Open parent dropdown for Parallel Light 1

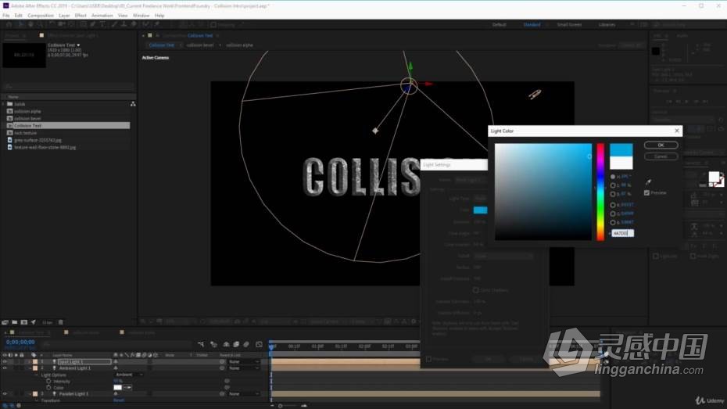click(x=244, y=393)
